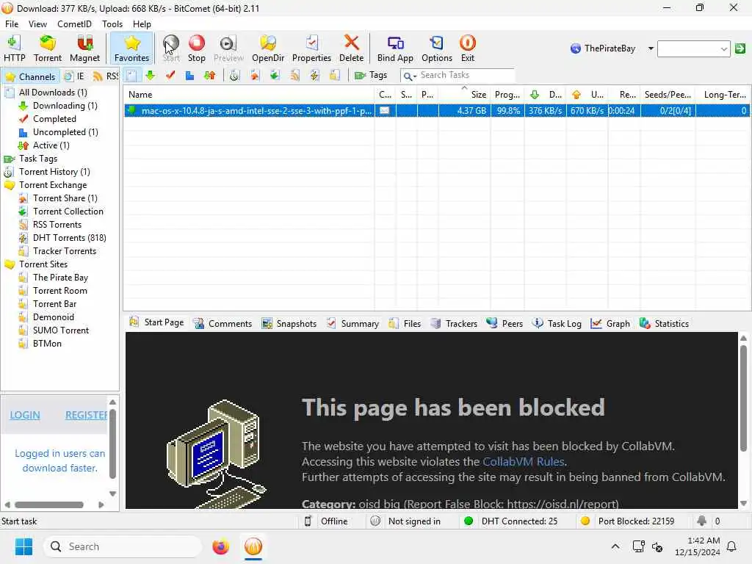Switch to the RSS sidebar tab
This screenshot has width=752, height=564.
pyautogui.click(x=106, y=76)
